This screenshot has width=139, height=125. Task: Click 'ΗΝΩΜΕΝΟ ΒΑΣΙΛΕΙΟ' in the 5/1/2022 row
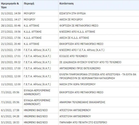pyautogui.click(x=36, y=122)
